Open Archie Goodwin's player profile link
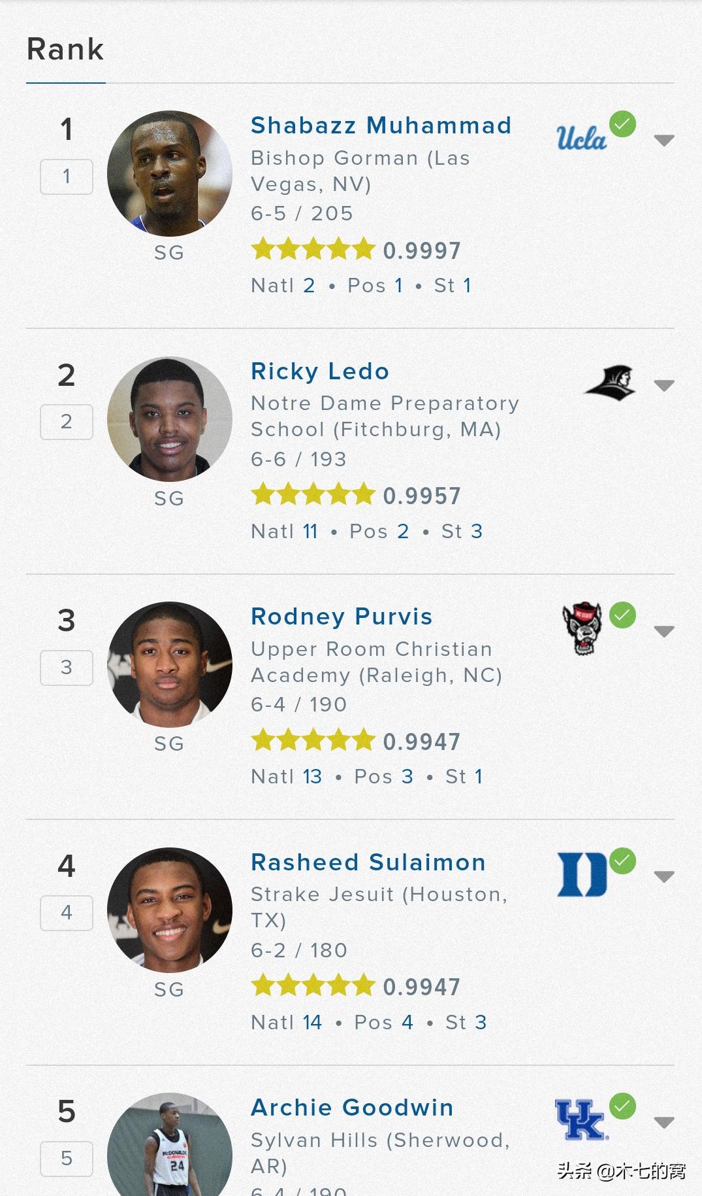Viewport: 702px width, 1196px height. (x=352, y=1108)
